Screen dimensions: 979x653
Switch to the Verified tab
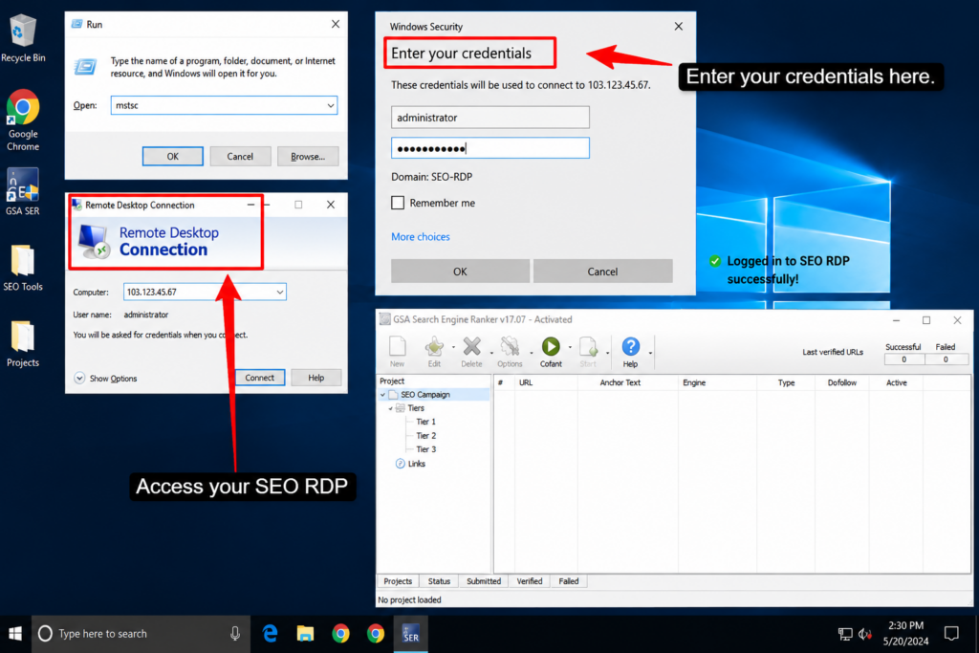[x=530, y=581]
